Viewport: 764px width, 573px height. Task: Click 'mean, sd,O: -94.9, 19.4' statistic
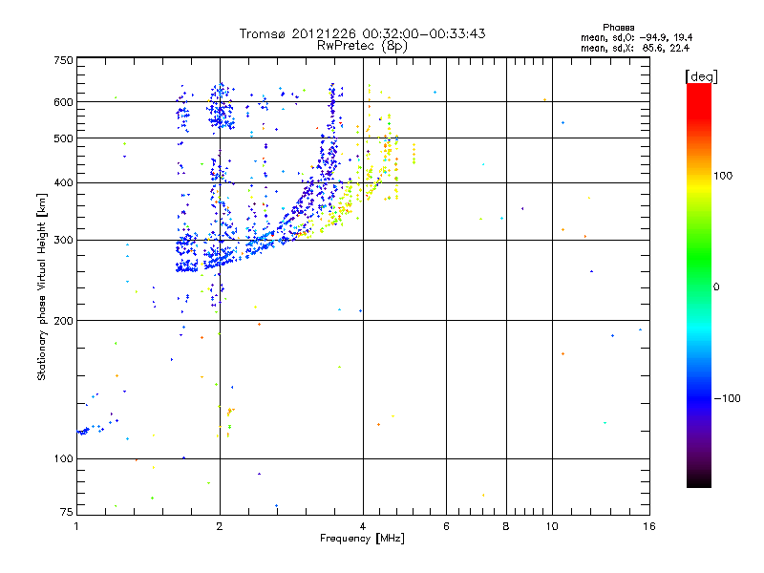pos(636,37)
